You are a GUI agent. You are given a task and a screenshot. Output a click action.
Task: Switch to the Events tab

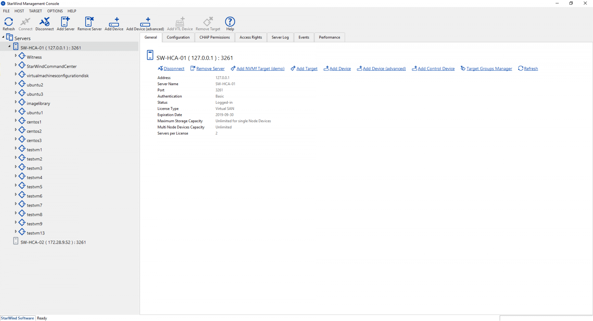point(304,37)
